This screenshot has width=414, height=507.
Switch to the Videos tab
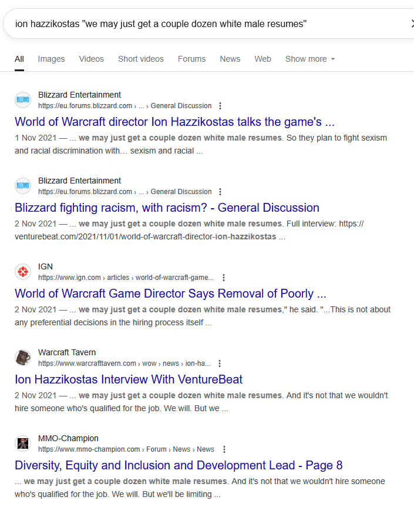point(92,59)
